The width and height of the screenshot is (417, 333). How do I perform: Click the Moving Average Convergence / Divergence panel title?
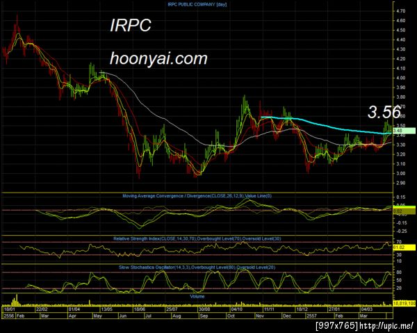coord(197,196)
